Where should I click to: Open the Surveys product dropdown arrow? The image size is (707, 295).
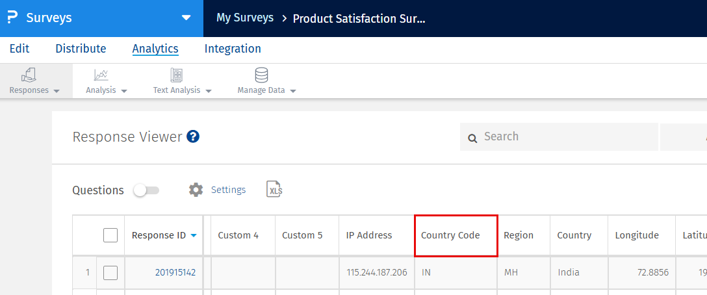click(186, 18)
